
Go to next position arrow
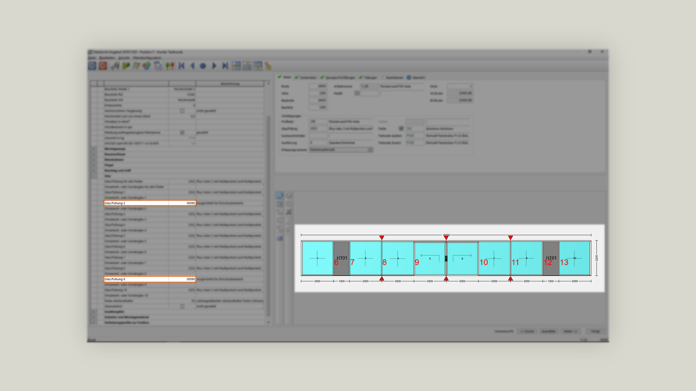[214, 66]
